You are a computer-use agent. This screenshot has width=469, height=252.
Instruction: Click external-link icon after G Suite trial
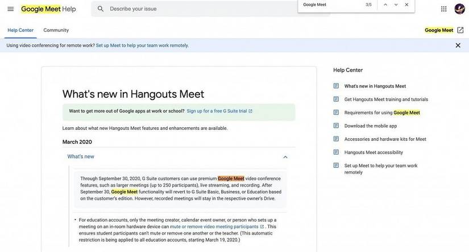click(250, 111)
